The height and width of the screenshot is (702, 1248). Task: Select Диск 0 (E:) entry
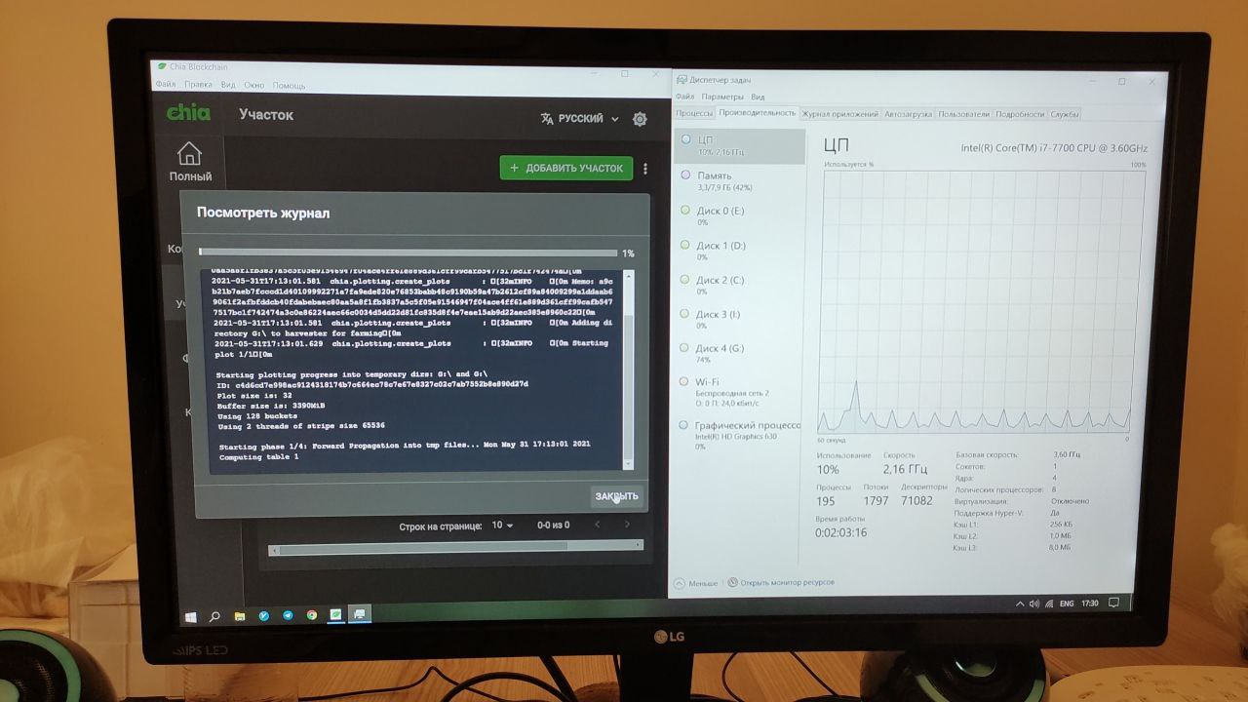pyautogui.click(x=740, y=215)
